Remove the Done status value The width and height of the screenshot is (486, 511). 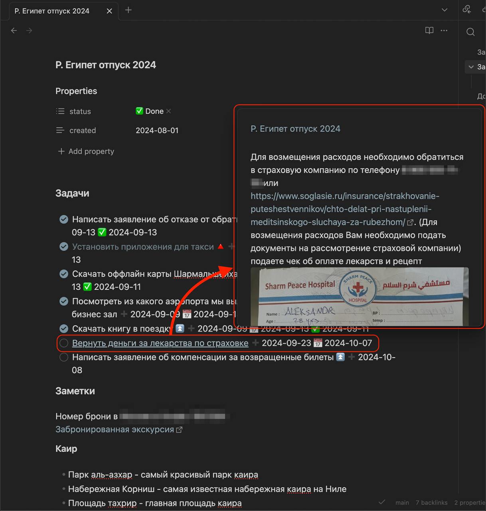coord(169,111)
